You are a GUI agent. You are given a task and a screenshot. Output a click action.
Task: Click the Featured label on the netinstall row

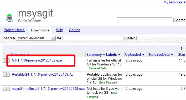tap(92, 97)
